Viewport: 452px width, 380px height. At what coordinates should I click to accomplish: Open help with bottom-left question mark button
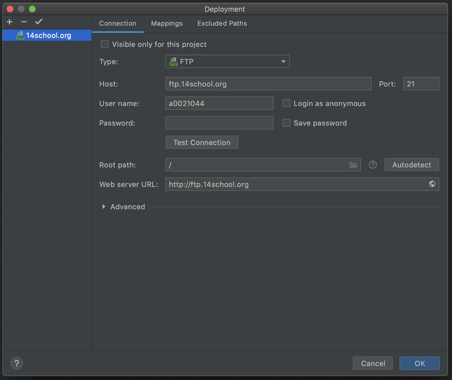coord(17,363)
